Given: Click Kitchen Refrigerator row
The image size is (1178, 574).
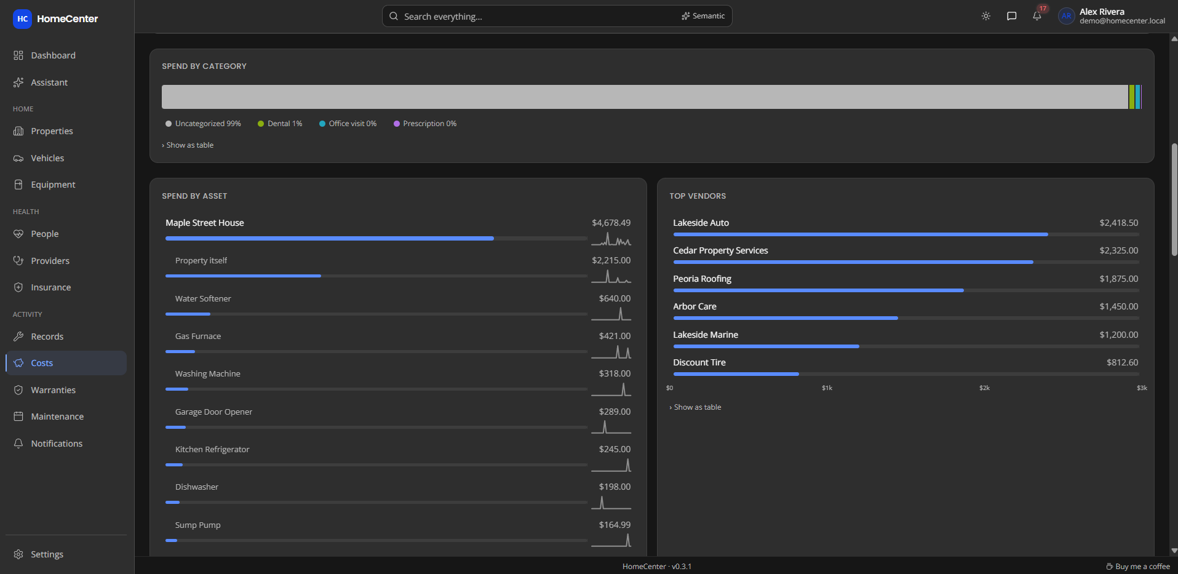Looking at the screenshot, I should tap(398, 457).
